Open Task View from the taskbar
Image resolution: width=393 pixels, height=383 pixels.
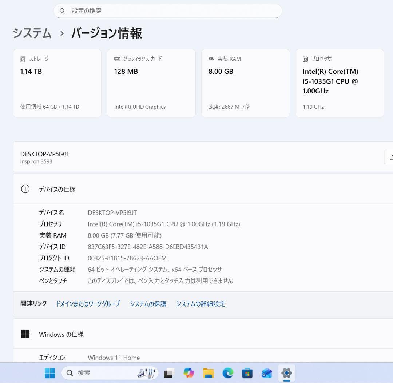tap(169, 373)
